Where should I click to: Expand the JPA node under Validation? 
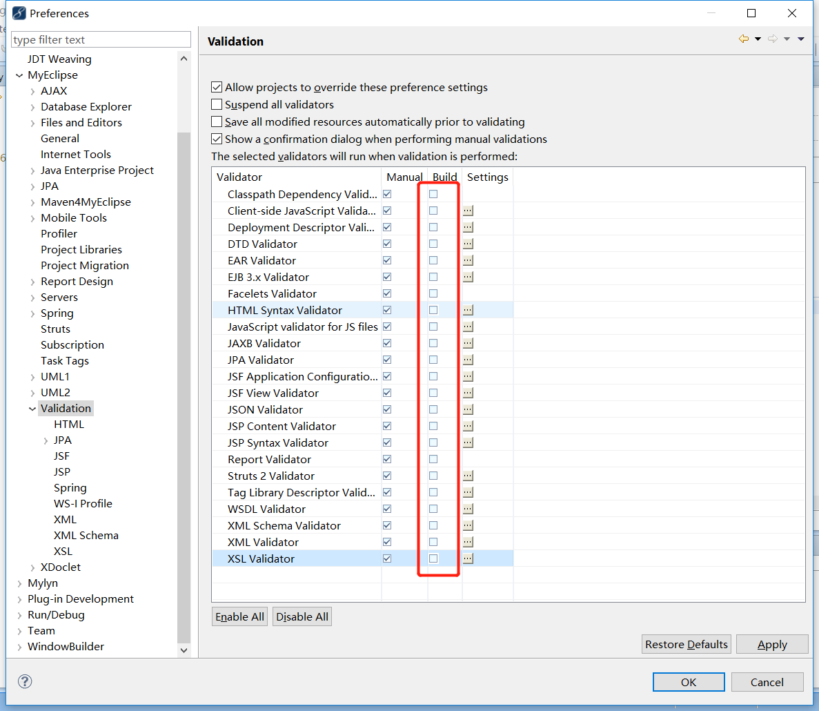[46, 441]
